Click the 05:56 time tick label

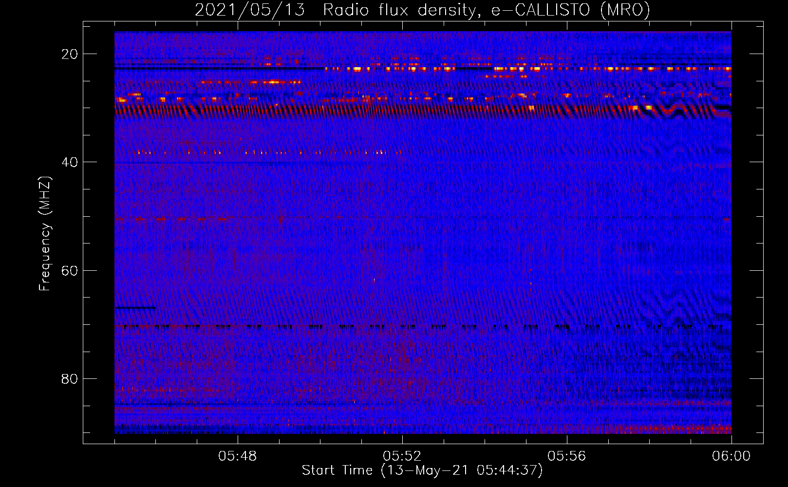[x=567, y=456]
